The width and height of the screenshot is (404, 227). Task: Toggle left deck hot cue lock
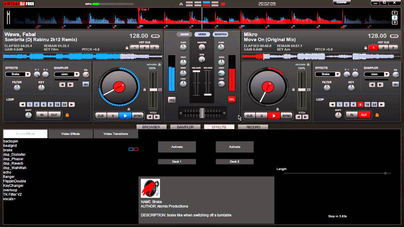click(127, 48)
